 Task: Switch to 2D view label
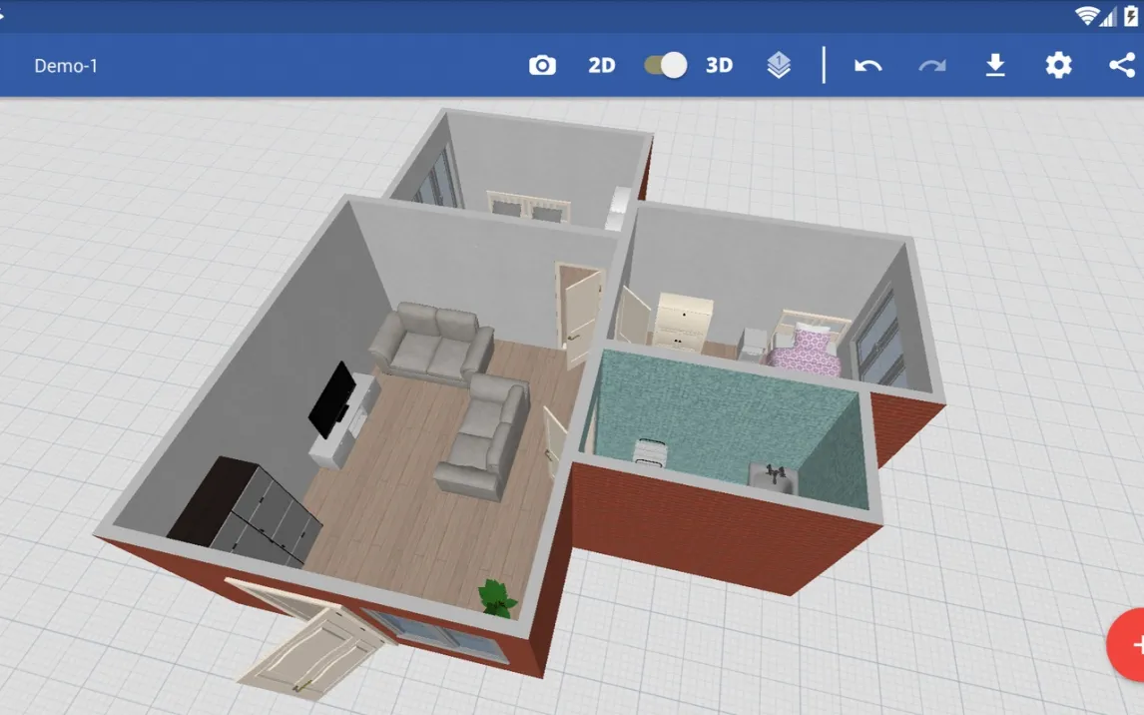(601, 66)
